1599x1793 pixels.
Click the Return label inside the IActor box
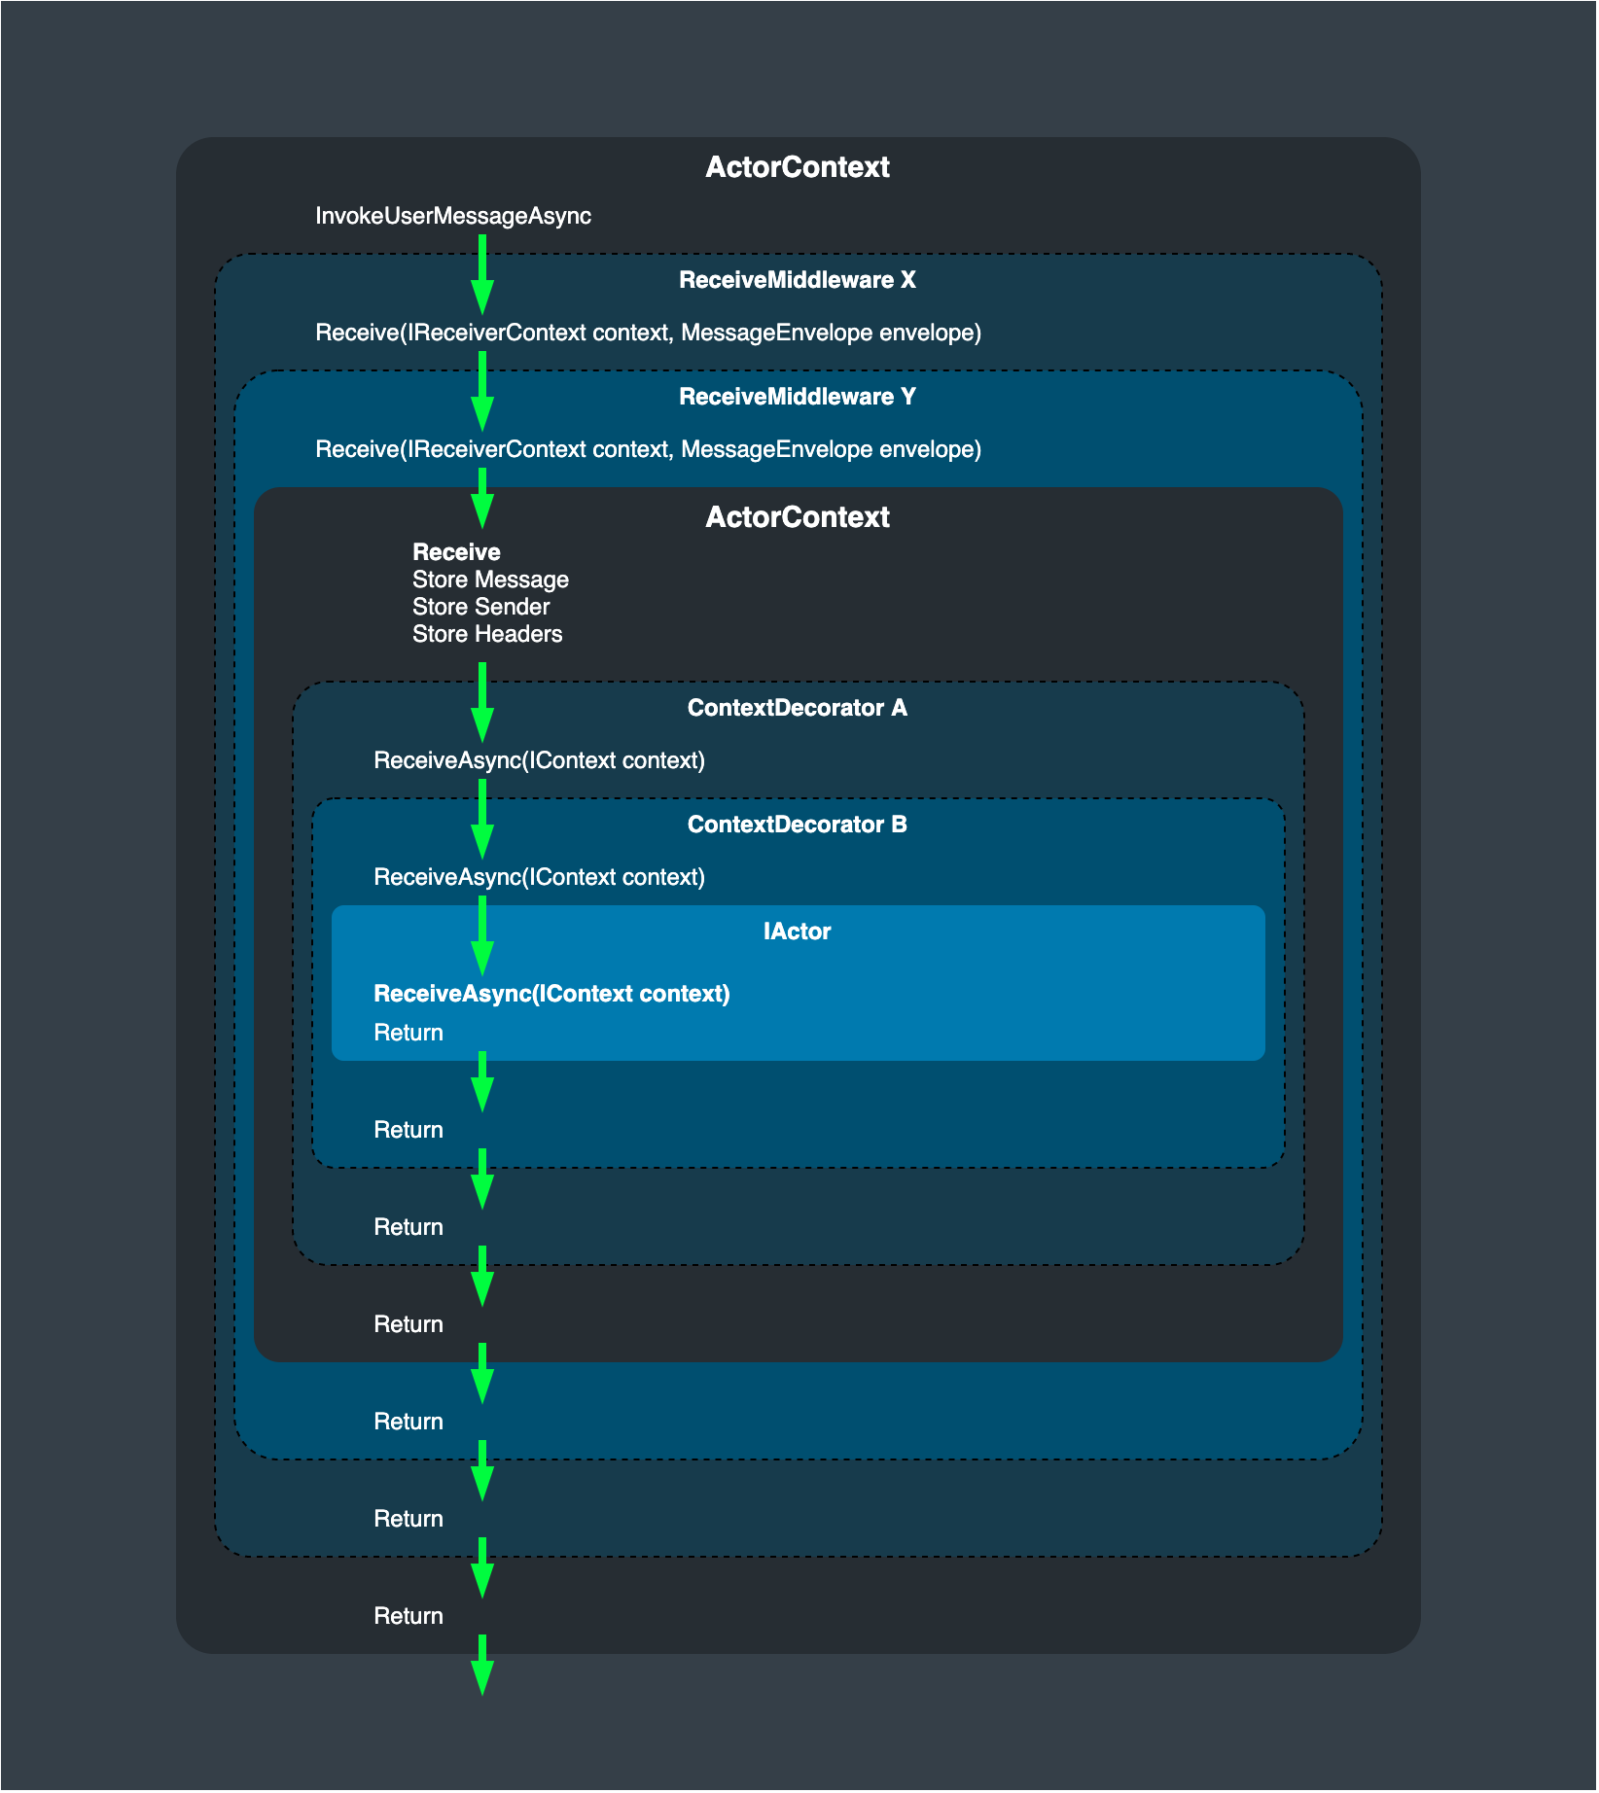pyautogui.click(x=408, y=1032)
